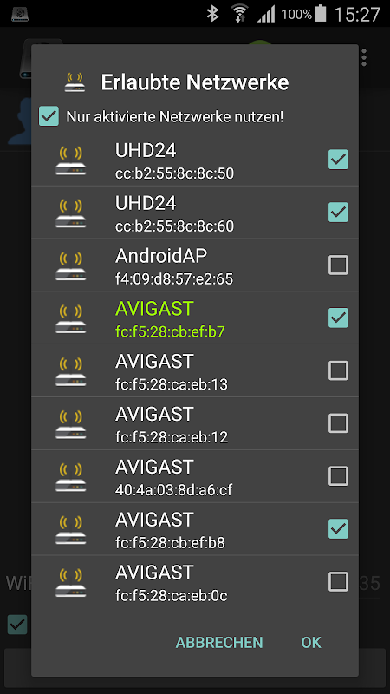This screenshot has width=390, height=694.
Task: Select the UHD24 cc:b2:55:8c:8c:50 list row
Action: pyautogui.click(x=194, y=160)
